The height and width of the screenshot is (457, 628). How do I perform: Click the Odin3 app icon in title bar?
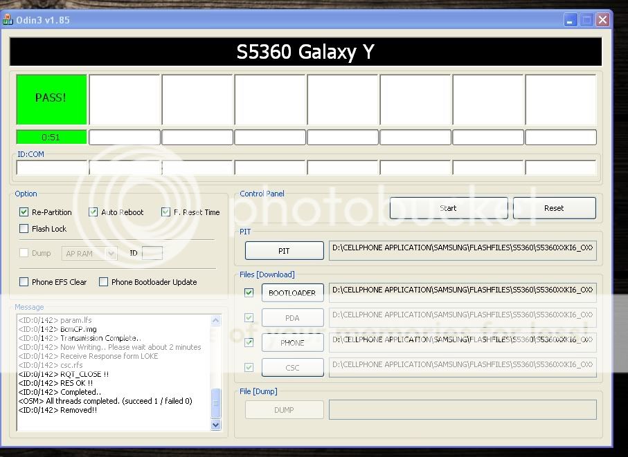(8, 19)
